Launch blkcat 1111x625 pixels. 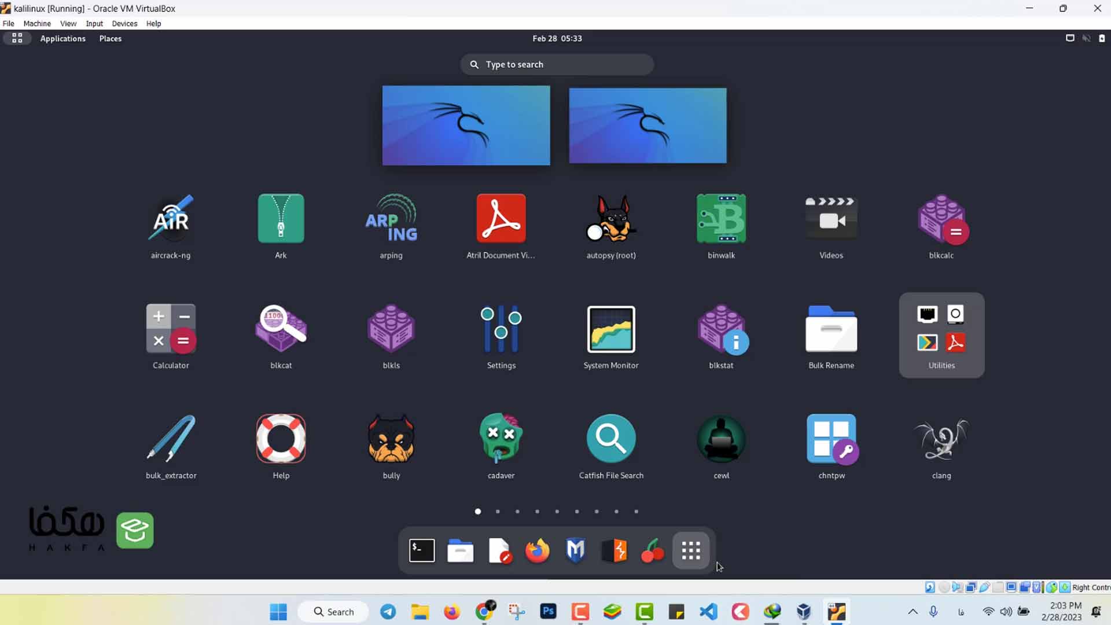281,337
